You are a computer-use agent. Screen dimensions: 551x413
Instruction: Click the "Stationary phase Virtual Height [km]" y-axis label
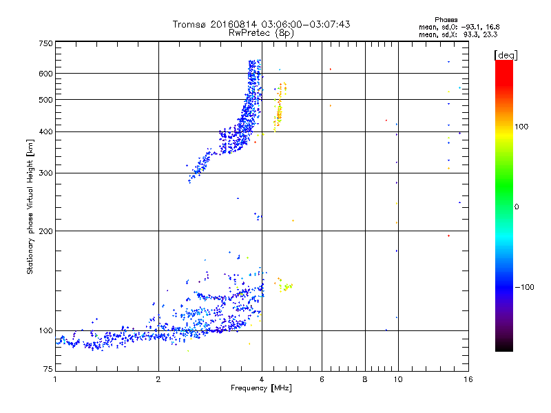point(30,206)
